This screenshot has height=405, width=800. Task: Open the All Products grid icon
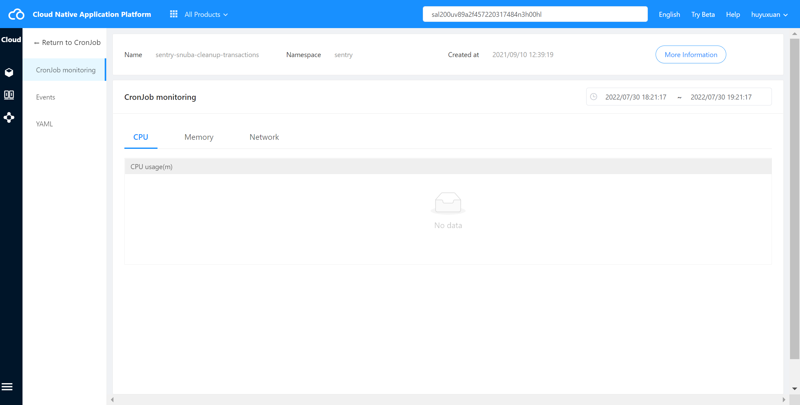point(174,14)
